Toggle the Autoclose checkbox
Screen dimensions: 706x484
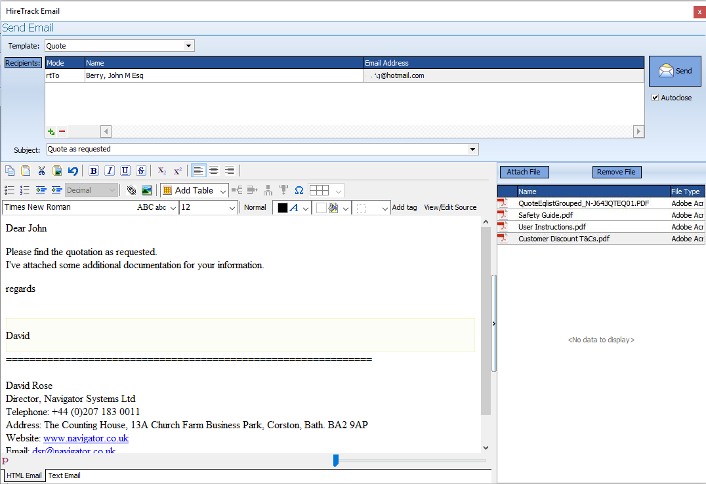point(655,98)
